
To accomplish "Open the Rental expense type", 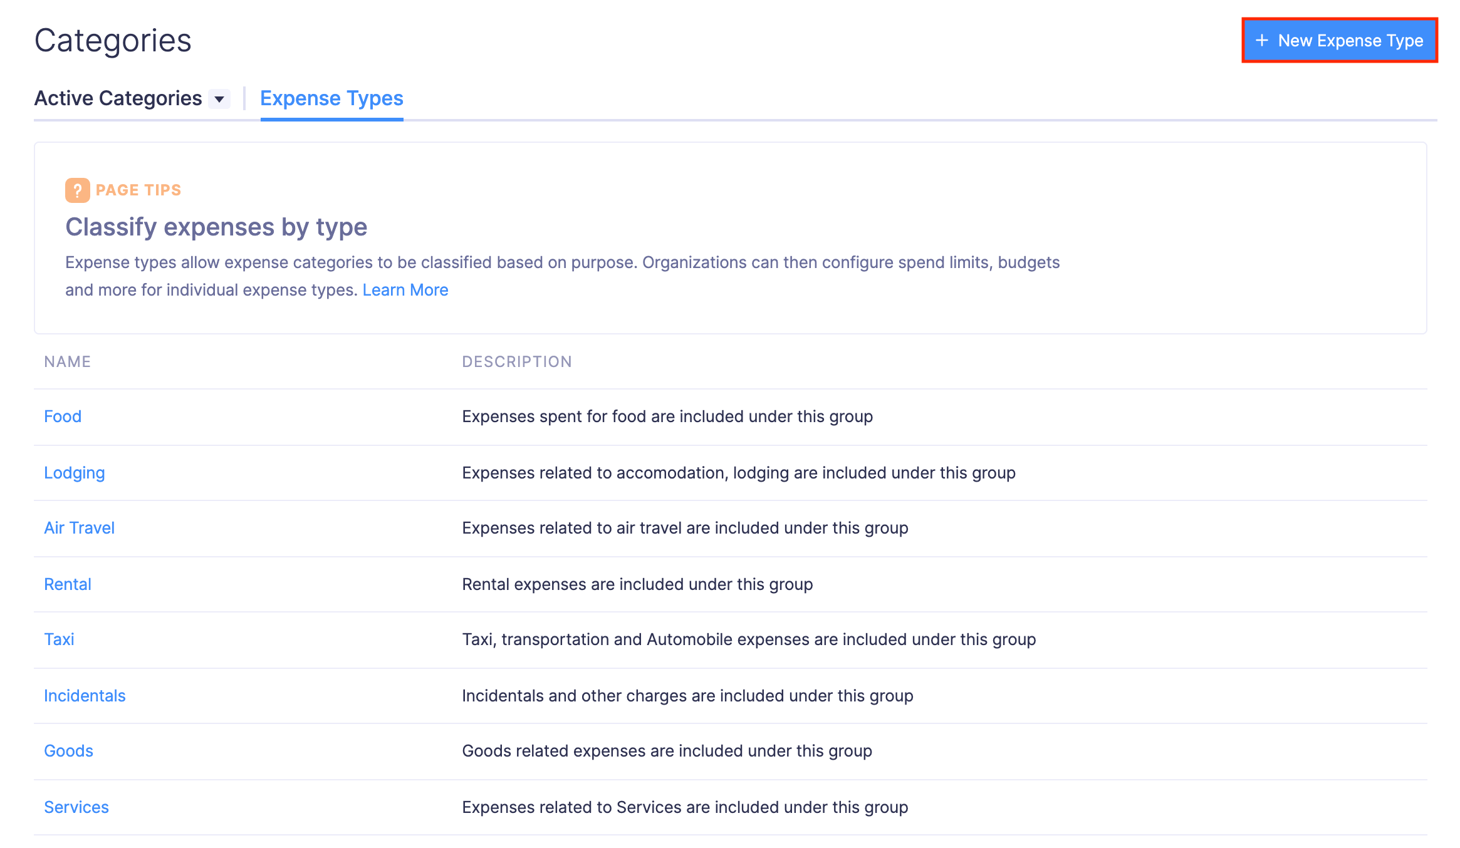I will tap(67, 584).
